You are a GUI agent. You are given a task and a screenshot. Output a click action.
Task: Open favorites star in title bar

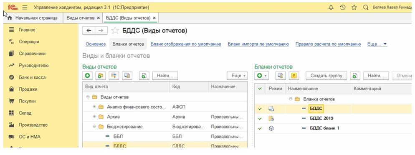pos(354,7)
